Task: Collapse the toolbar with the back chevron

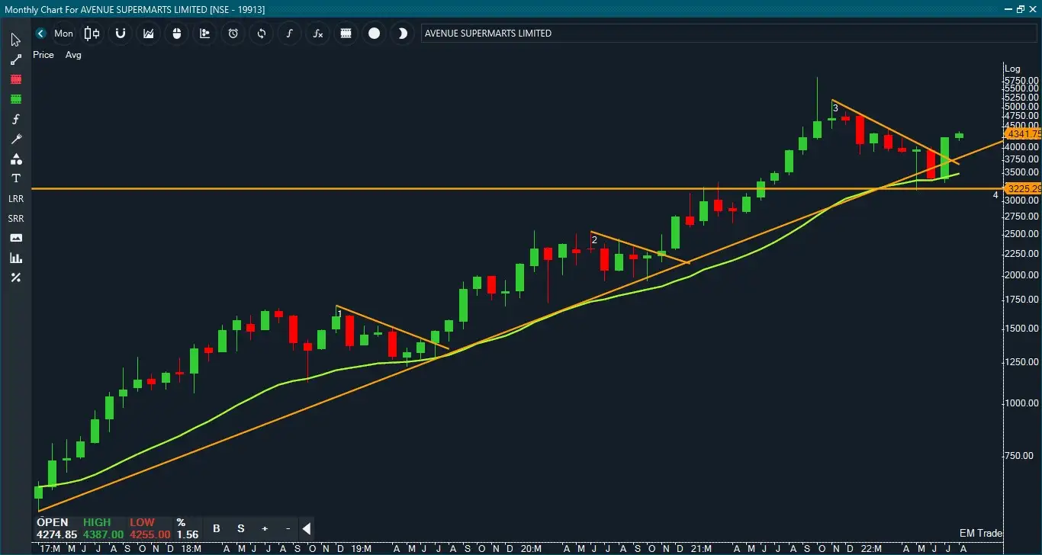Action: point(40,34)
